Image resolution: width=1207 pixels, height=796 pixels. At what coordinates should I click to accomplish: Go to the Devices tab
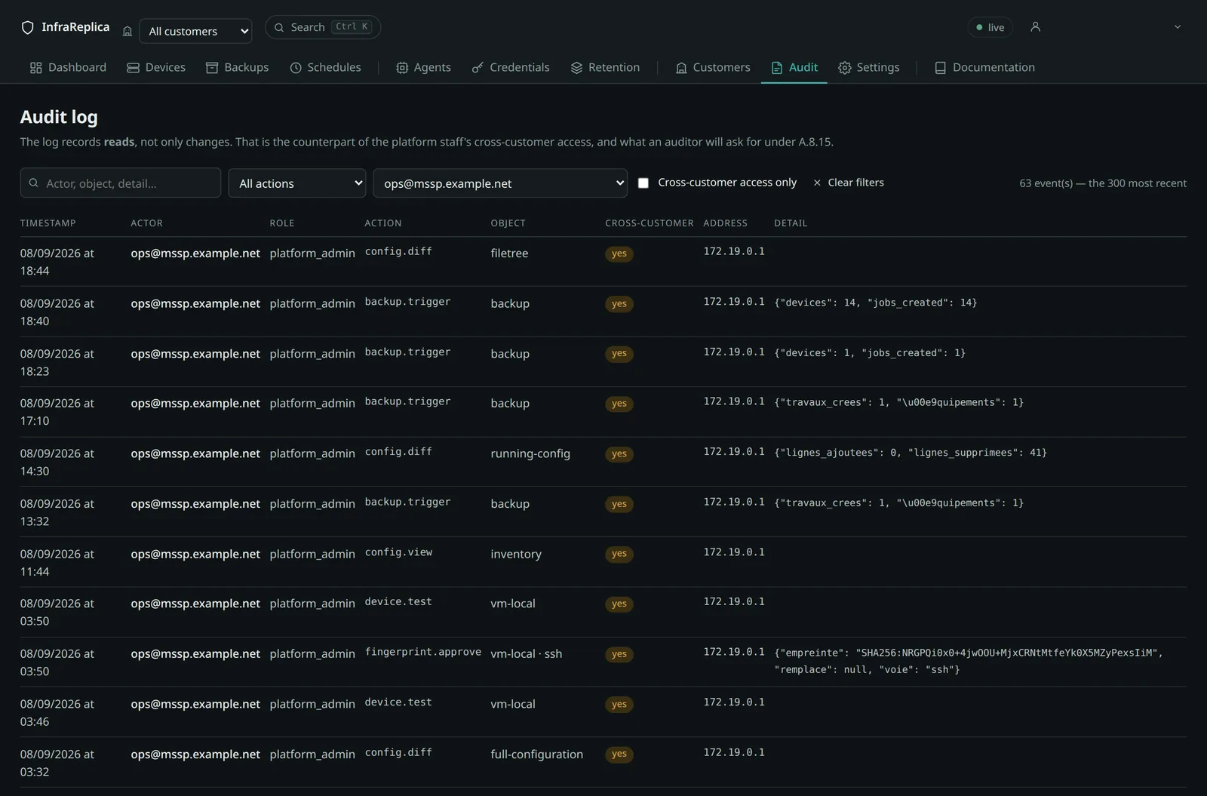point(156,67)
